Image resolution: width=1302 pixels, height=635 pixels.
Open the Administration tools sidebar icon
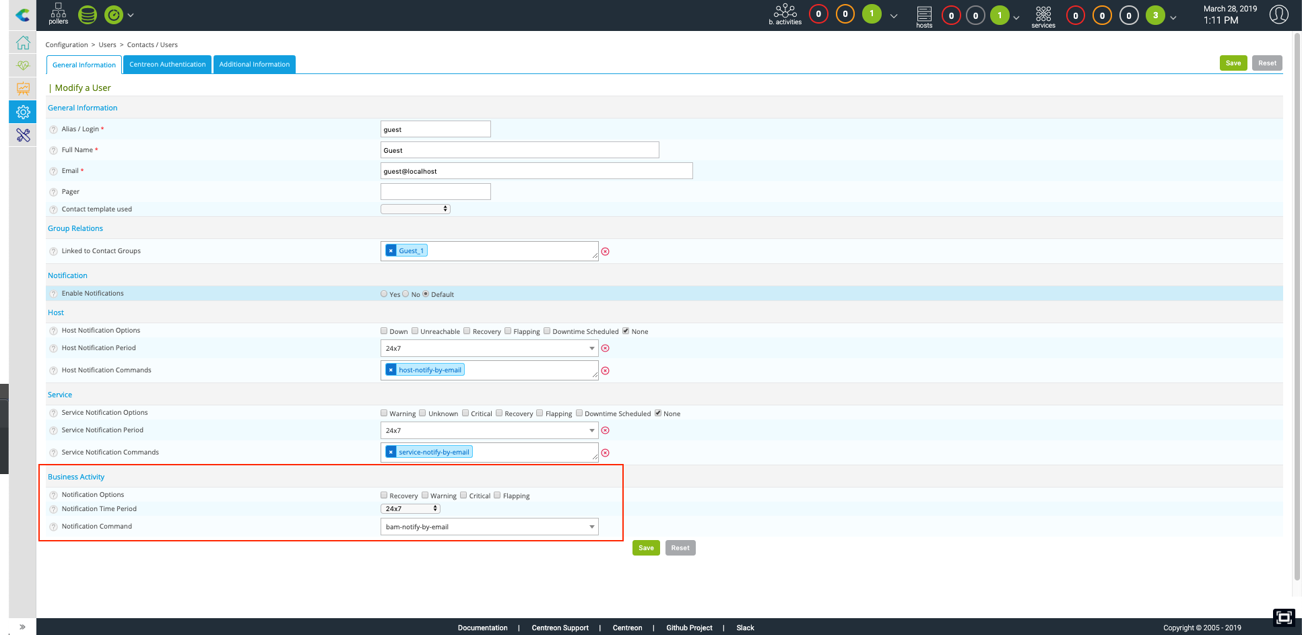click(x=23, y=135)
